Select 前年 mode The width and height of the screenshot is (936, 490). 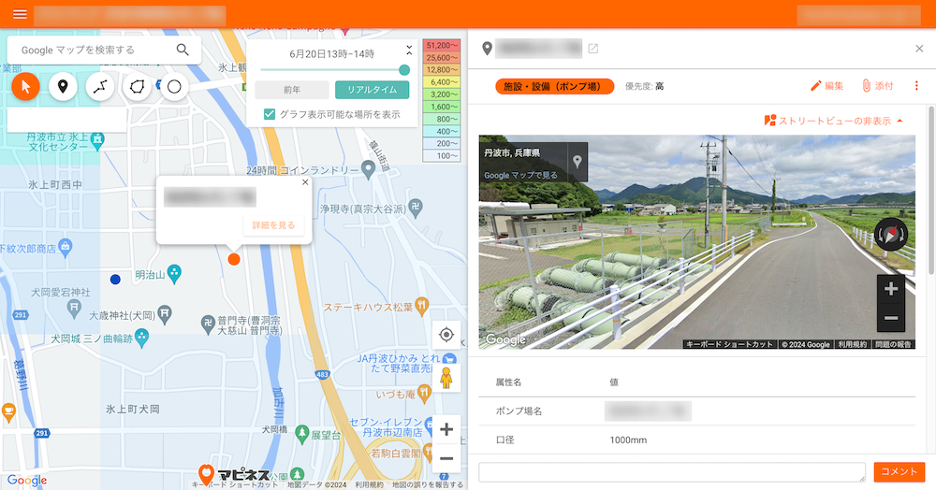tap(292, 90)
